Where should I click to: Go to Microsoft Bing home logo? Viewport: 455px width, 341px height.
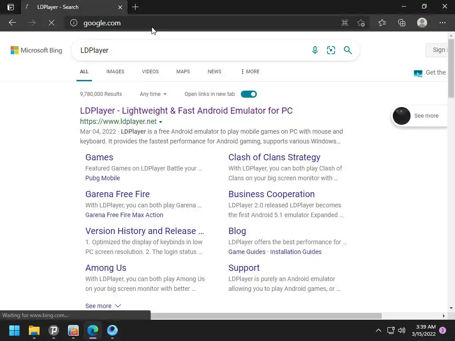[x=36, y=50]
